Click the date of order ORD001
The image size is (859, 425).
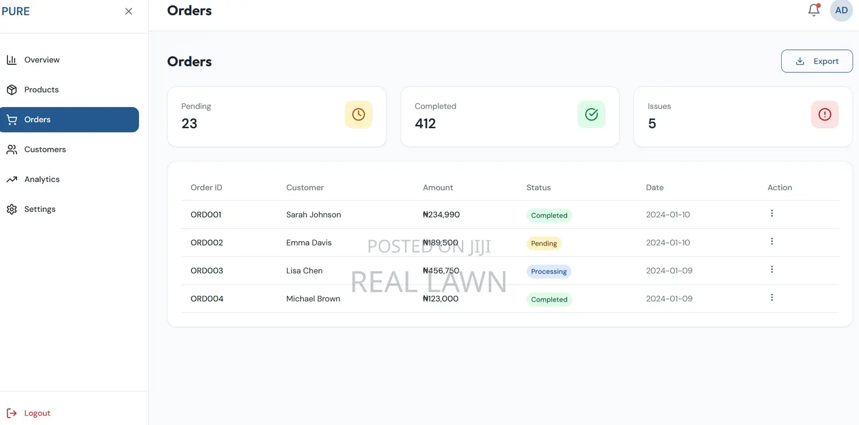[x=668, y=215]
